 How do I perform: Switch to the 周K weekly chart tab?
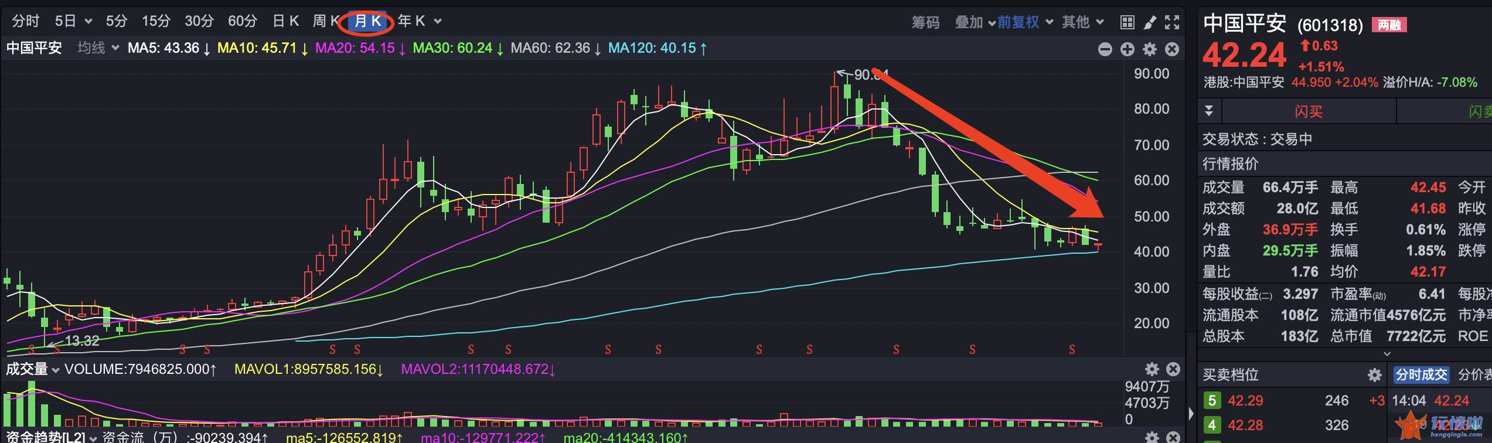tap(326, 22)
